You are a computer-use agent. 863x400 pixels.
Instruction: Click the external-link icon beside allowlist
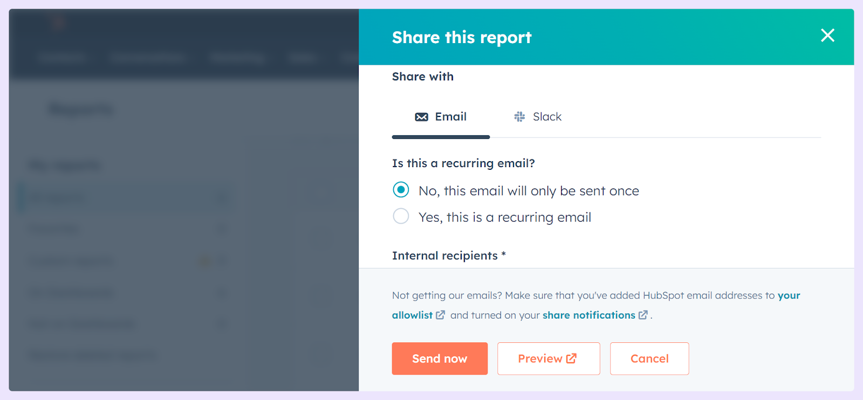coord(441,315)
